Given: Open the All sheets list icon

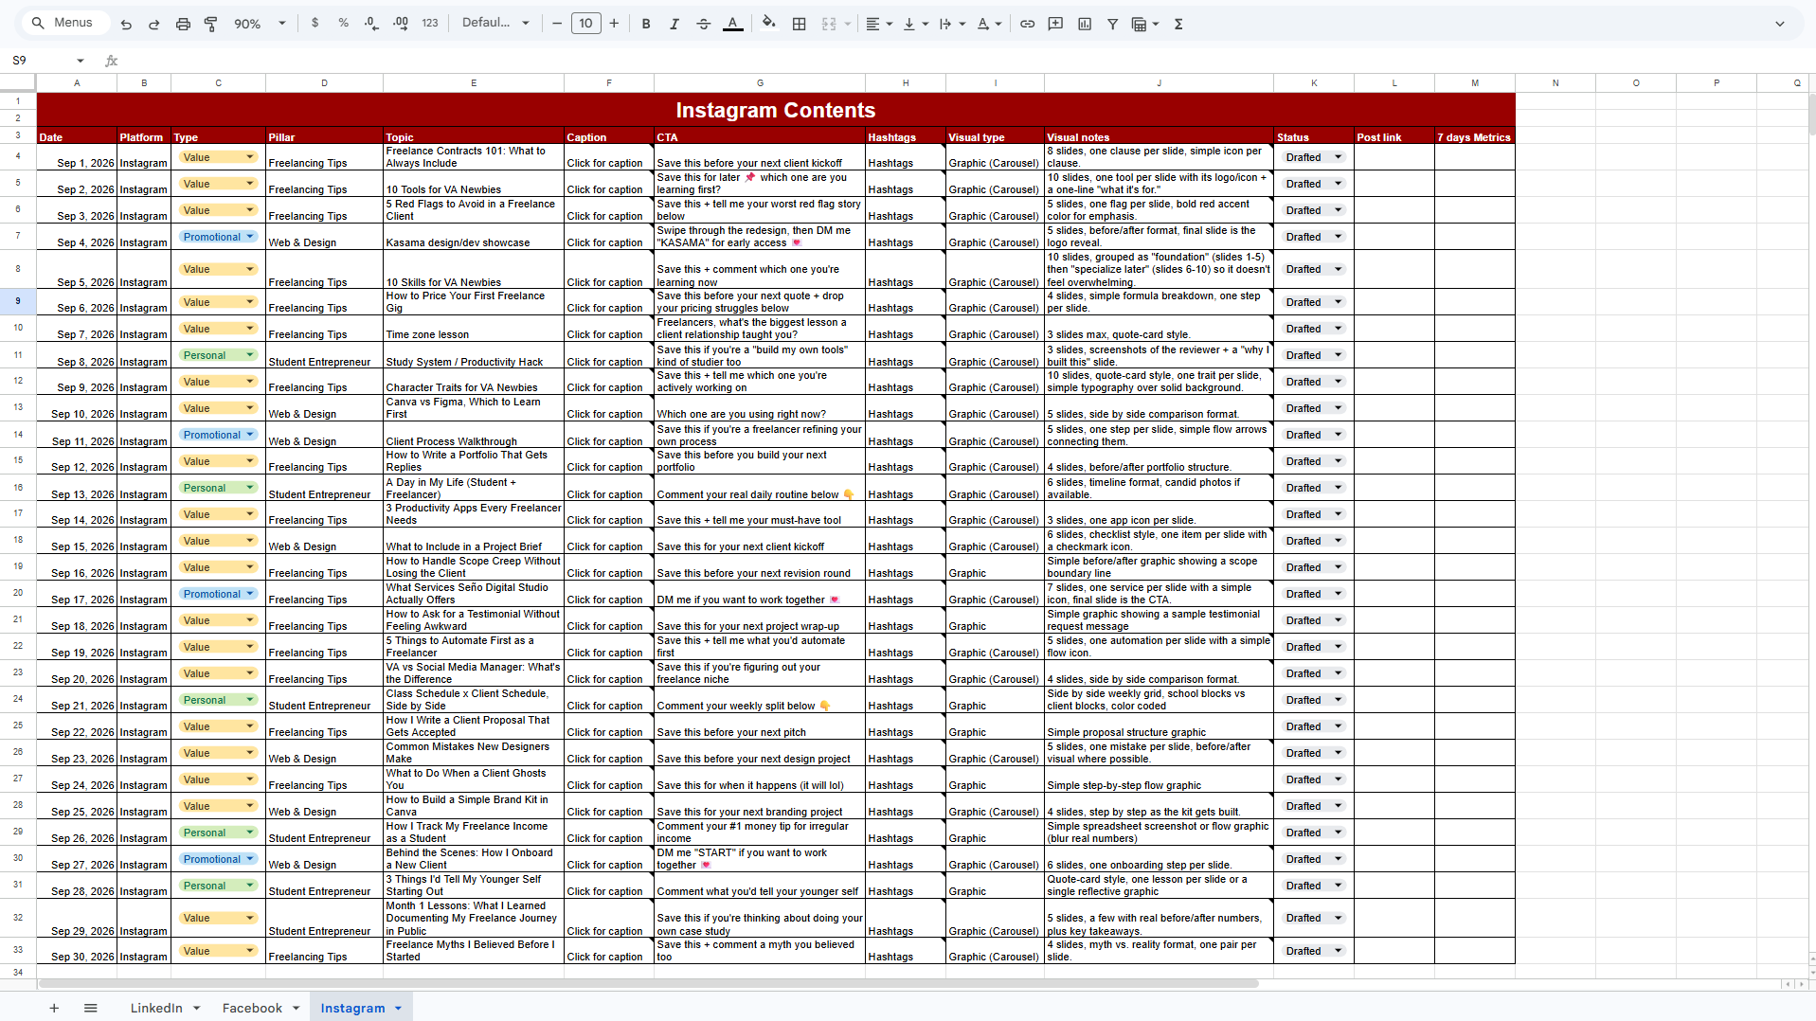Looking at the screenshot, I should coord(91,1008).
